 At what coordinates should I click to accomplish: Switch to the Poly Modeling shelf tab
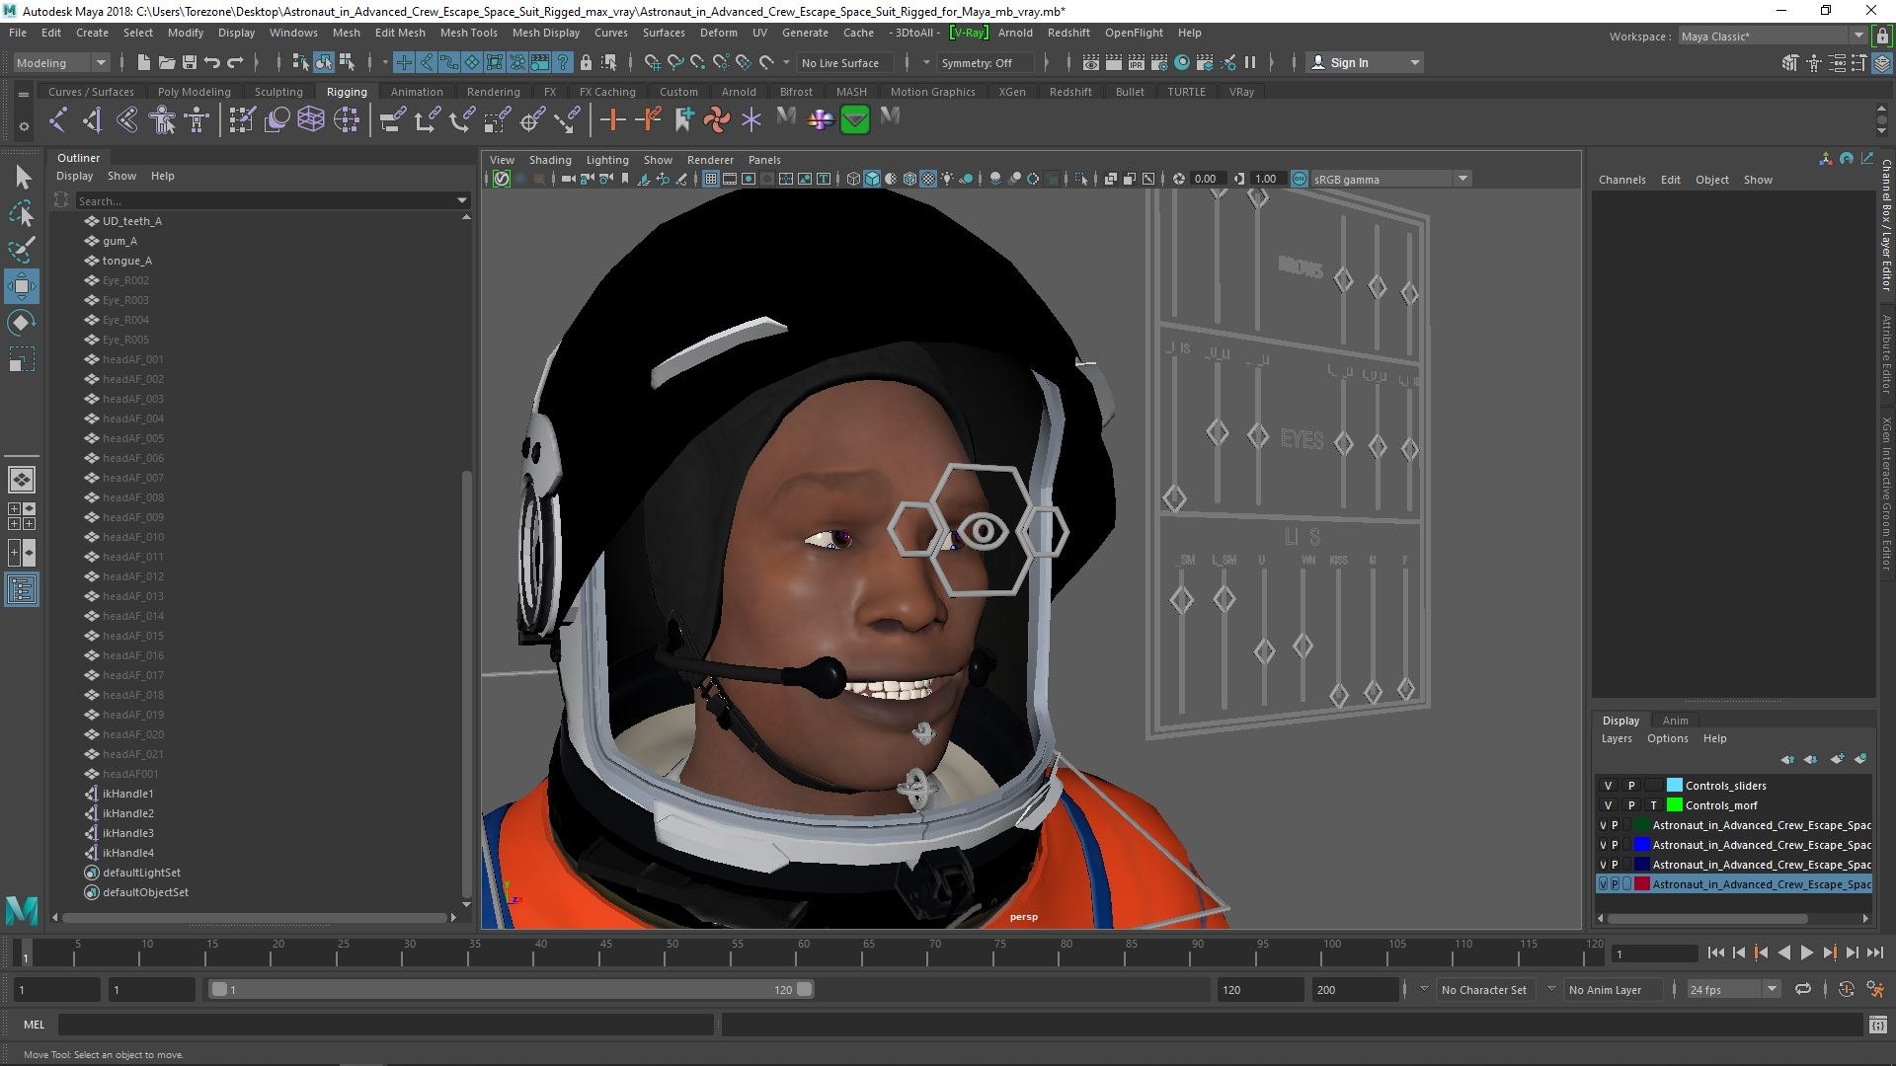(x=194, y=92)
